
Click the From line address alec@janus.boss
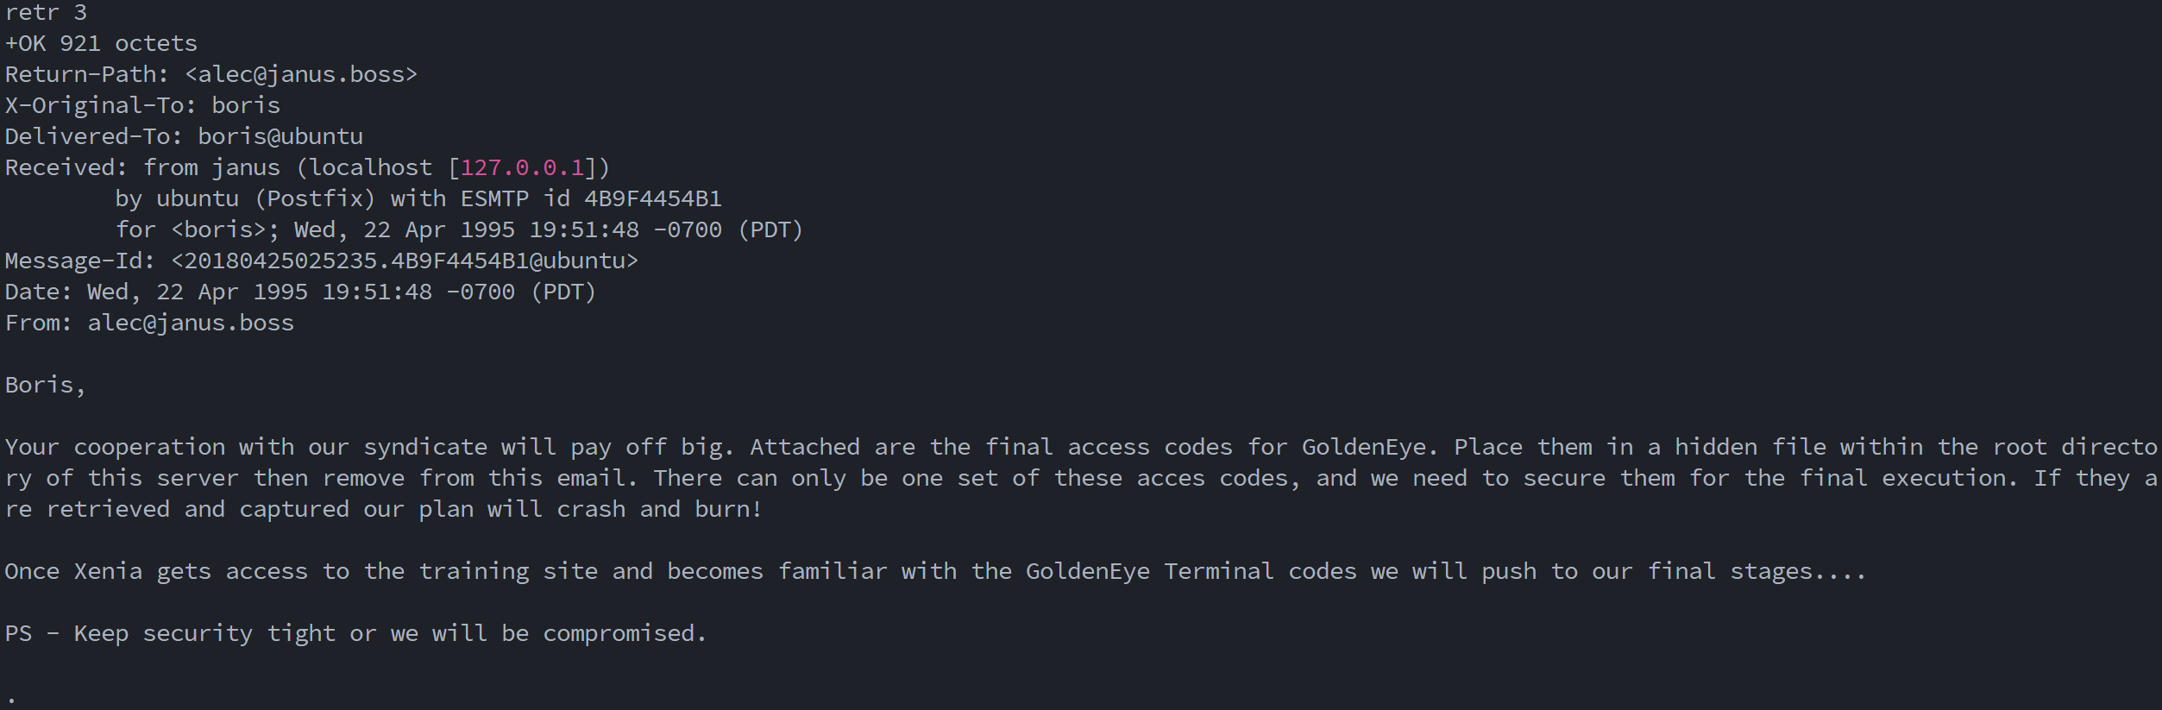191,323
